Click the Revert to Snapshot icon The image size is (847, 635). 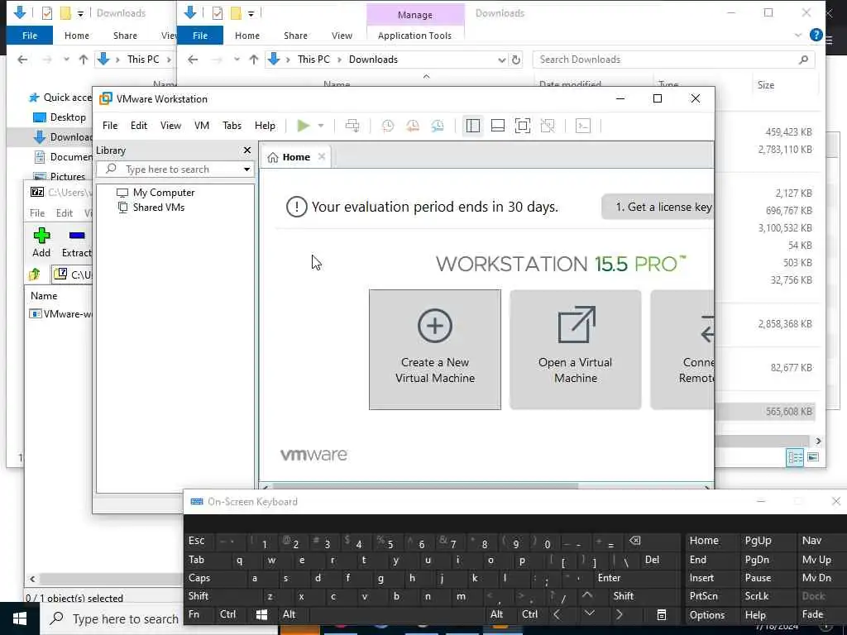(413, 126)
